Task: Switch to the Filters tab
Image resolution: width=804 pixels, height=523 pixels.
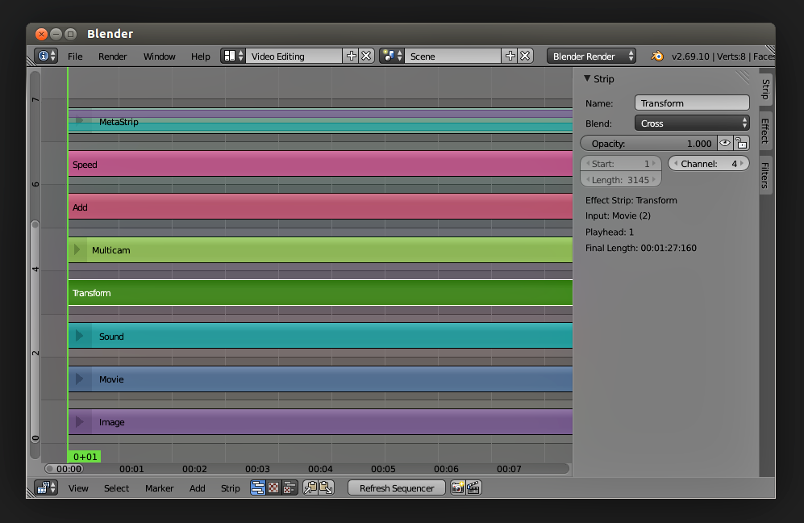Action: (x=765, y=175)
